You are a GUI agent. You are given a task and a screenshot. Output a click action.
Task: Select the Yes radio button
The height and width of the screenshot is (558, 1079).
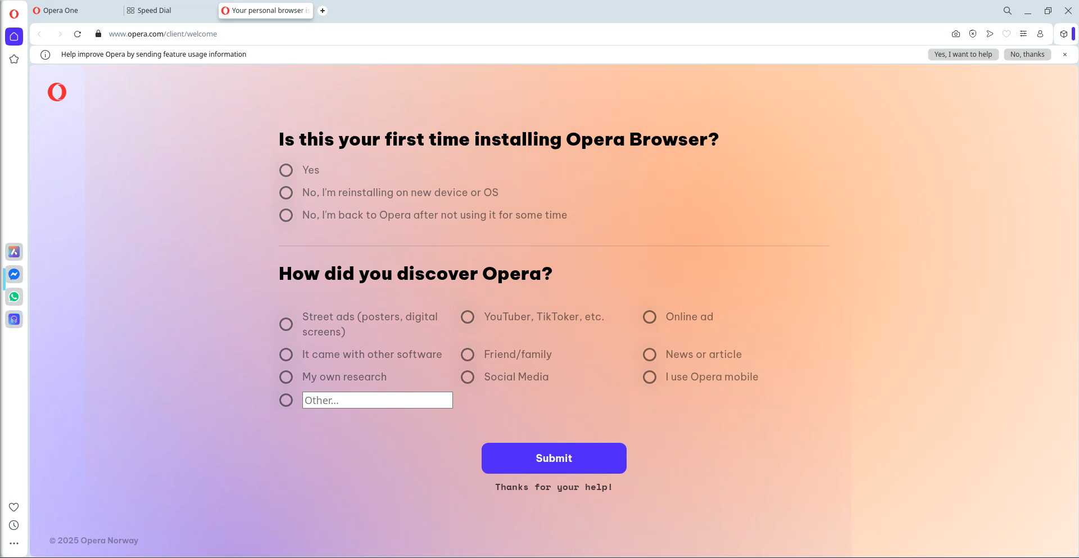coord(286,170)
